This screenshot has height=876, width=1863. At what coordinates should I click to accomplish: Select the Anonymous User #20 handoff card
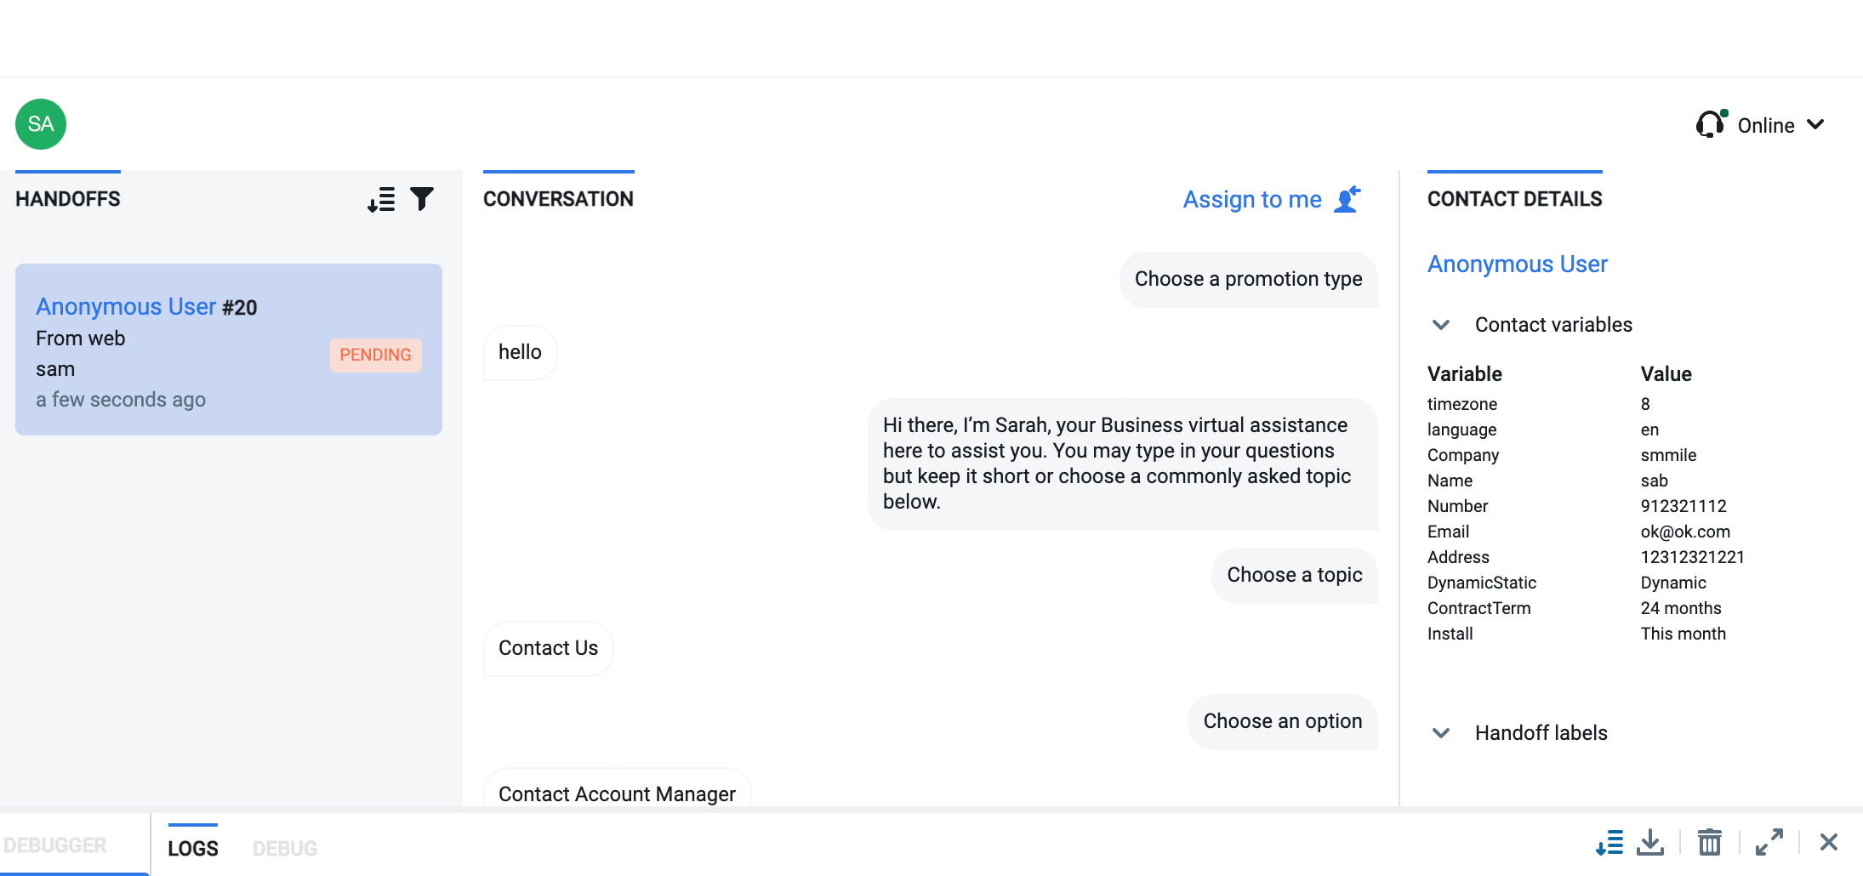coord(229,350)
